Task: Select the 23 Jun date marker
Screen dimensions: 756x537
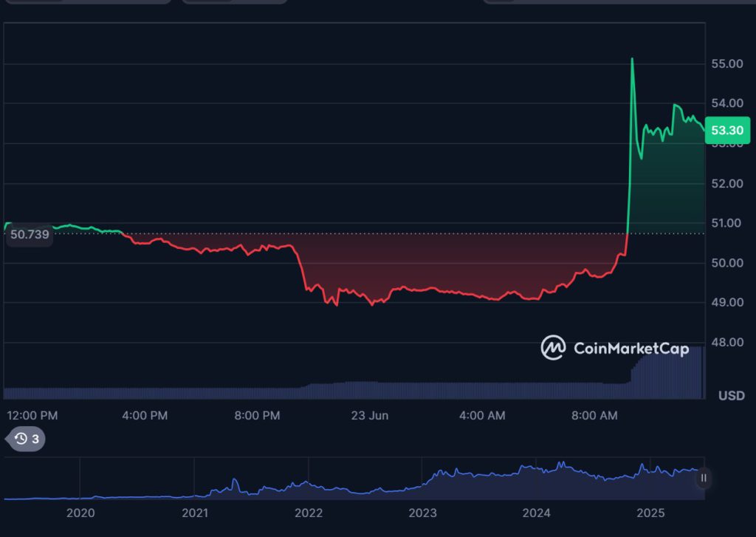Action: coord(369,416)
